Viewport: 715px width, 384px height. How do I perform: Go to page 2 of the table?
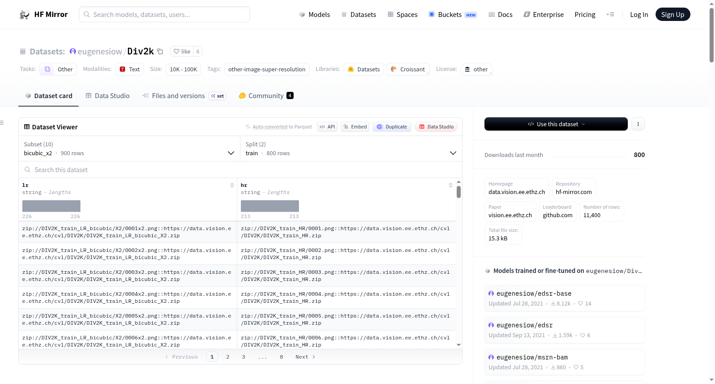coord(228,357)
